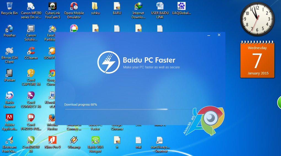The image size is (281, 156).
Task: Launch Internet Download Manager shortcut
Action: [138, 10]
